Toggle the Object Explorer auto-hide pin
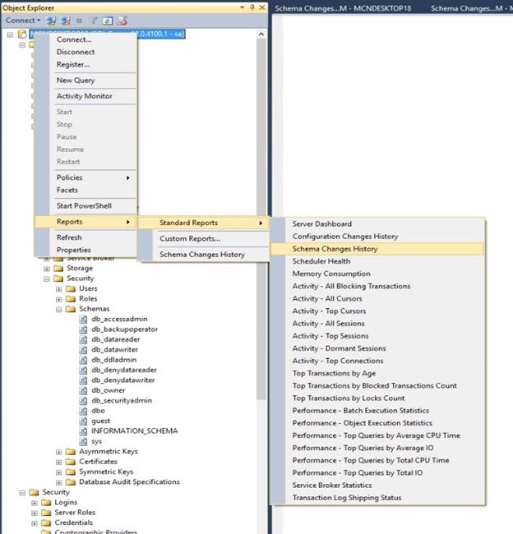Viewport: 513px width, 534px height. pos(252,7)
